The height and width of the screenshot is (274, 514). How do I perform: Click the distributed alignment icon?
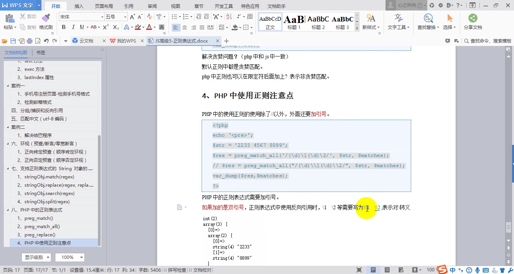coord(211,27)
